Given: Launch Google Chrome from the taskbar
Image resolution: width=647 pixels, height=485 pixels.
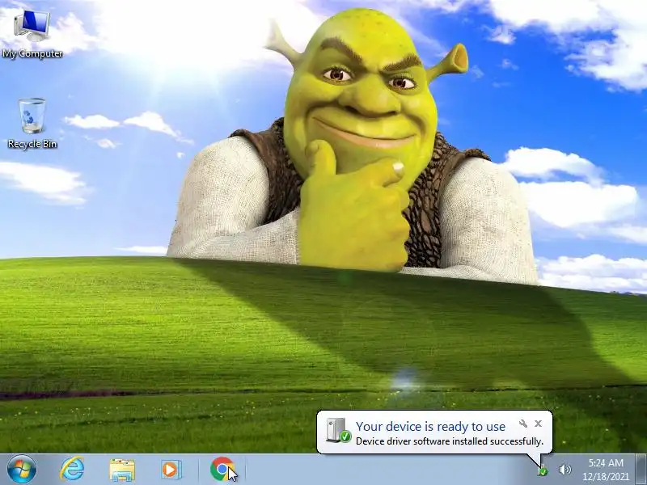Looking at the screenshot, I should (222, 470).
